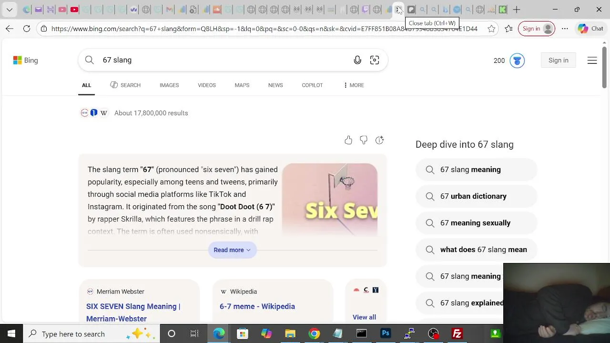Open the Copilot app on the taskbar
This screenshot has height=343, width=610.
pos(266,333)
